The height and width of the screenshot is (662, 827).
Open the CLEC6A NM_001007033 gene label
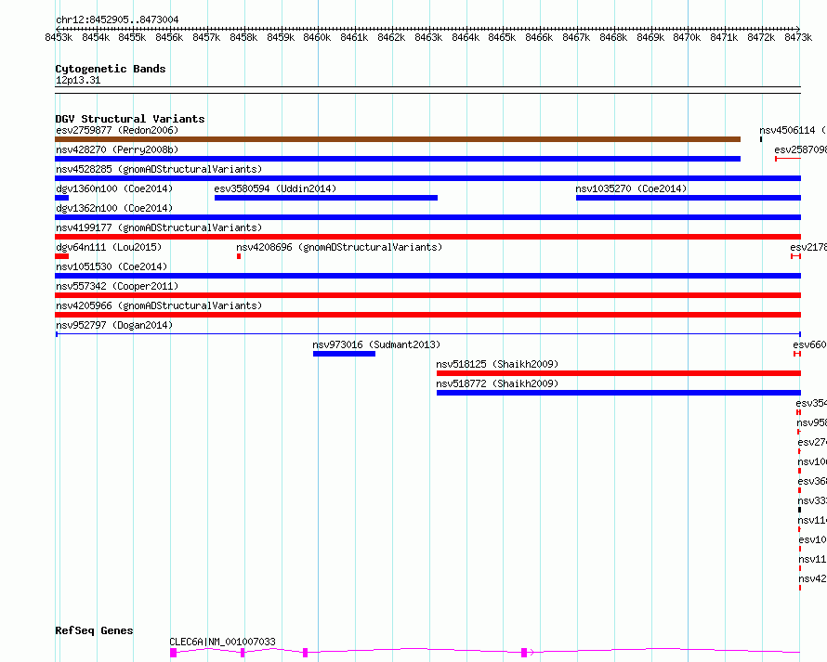[x=222, y=642]
